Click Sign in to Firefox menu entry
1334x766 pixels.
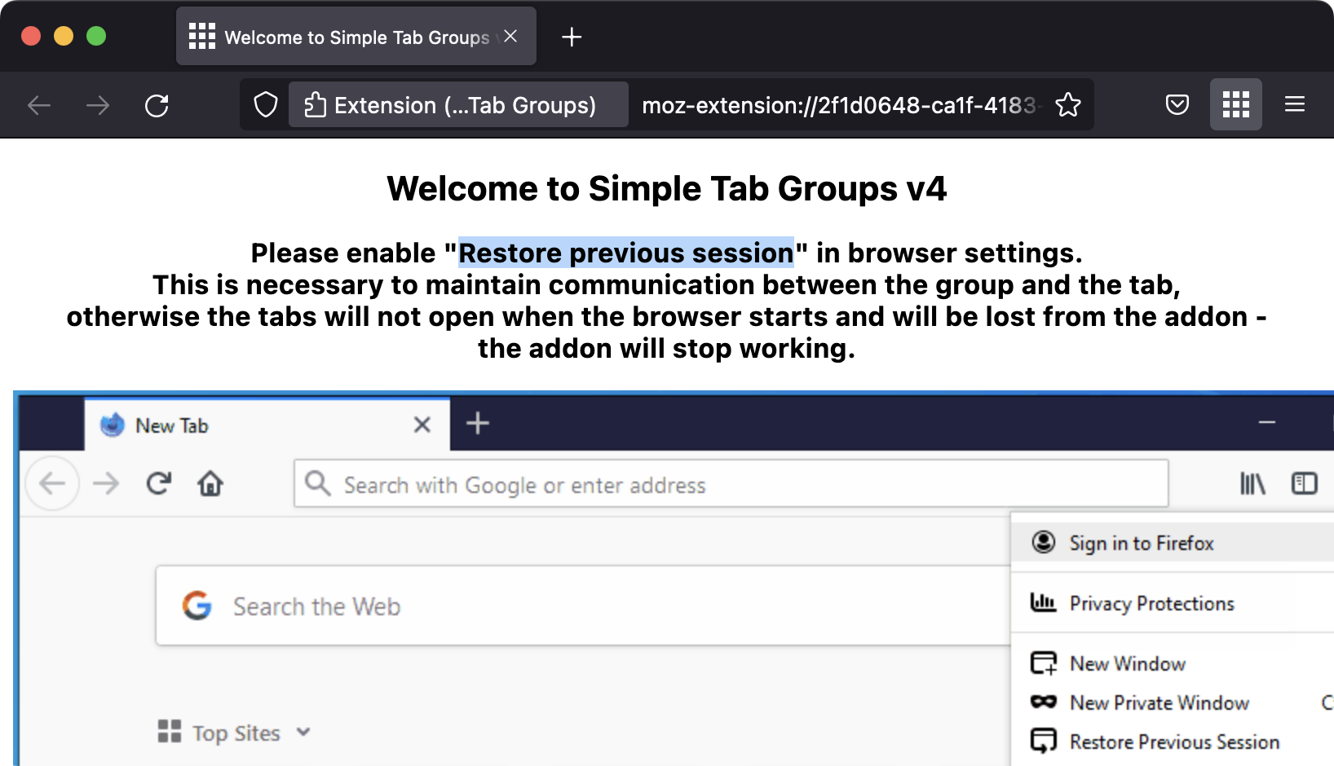(x=1141, y=543)
